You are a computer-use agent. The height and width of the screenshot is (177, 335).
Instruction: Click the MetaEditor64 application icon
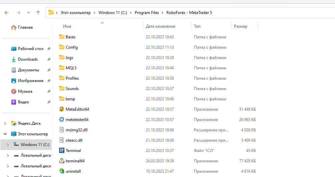click(x=61, y=109)
